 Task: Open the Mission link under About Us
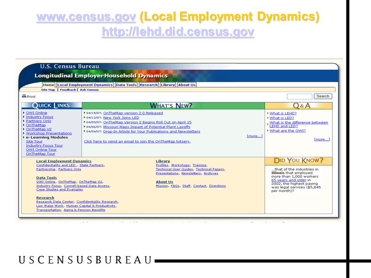[162, 186]
